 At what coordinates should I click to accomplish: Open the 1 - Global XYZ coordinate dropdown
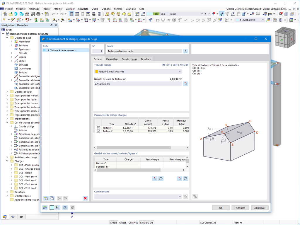click(263, 20)
